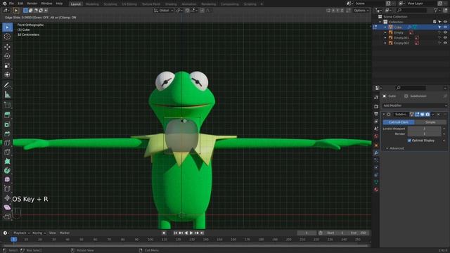Toggle the Collection exclude checkbox
The image size is (450, 253).
point(435,22)
